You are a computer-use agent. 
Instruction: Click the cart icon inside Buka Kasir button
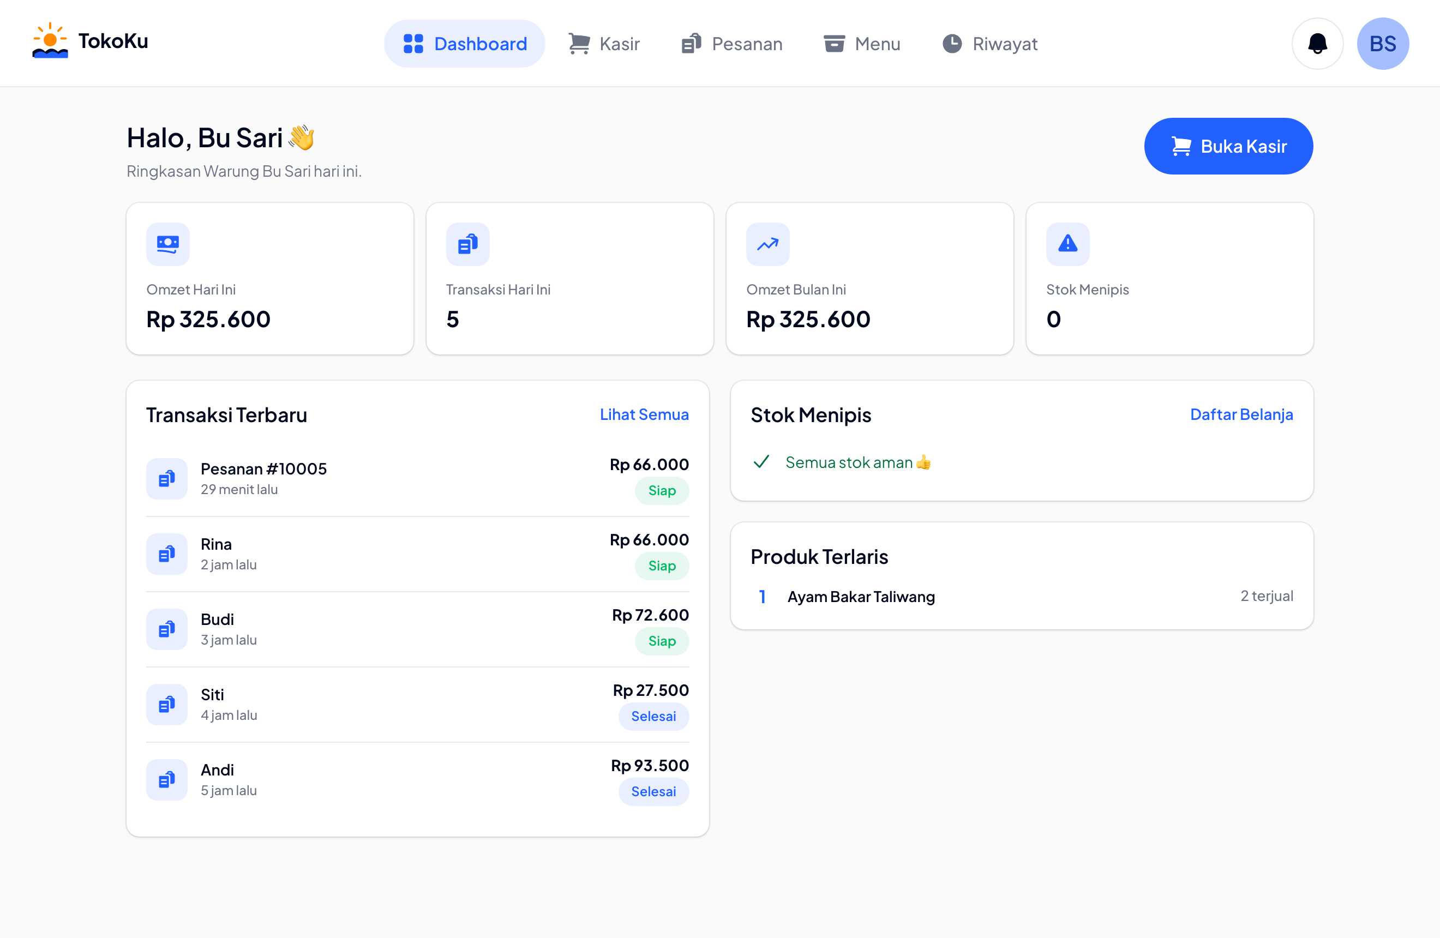1181,146
